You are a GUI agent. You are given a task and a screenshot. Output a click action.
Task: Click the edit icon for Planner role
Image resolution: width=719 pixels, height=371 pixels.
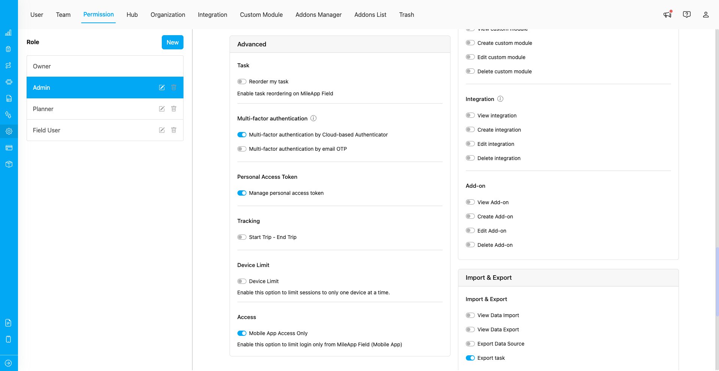(162, 109)
